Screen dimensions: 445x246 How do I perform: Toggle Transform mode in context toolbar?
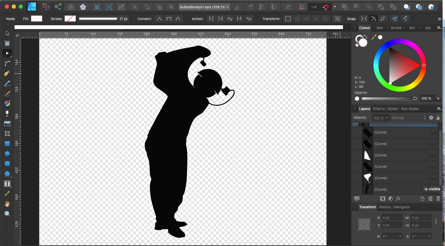(288, 19)
